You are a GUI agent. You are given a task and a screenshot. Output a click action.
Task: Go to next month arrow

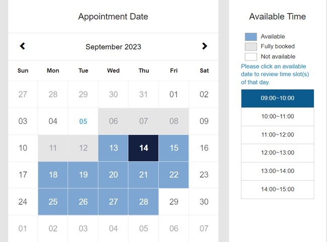coord(204,46)
